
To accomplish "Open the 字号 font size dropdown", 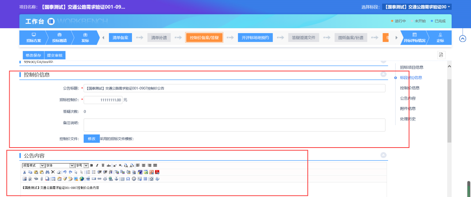I will (81, 165).
